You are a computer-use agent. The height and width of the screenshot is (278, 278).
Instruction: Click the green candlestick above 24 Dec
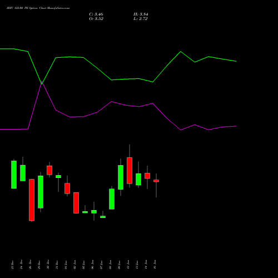pyautogui.click(x=23, y=173)
